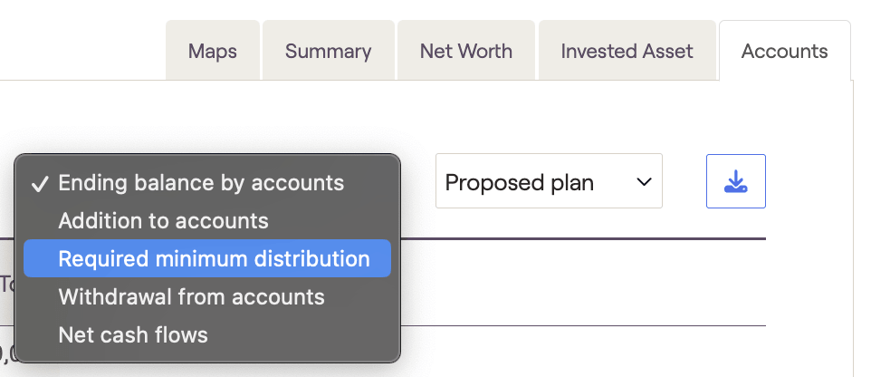
Task: Choose Addition to accounts from list
Action: (163, 220)
